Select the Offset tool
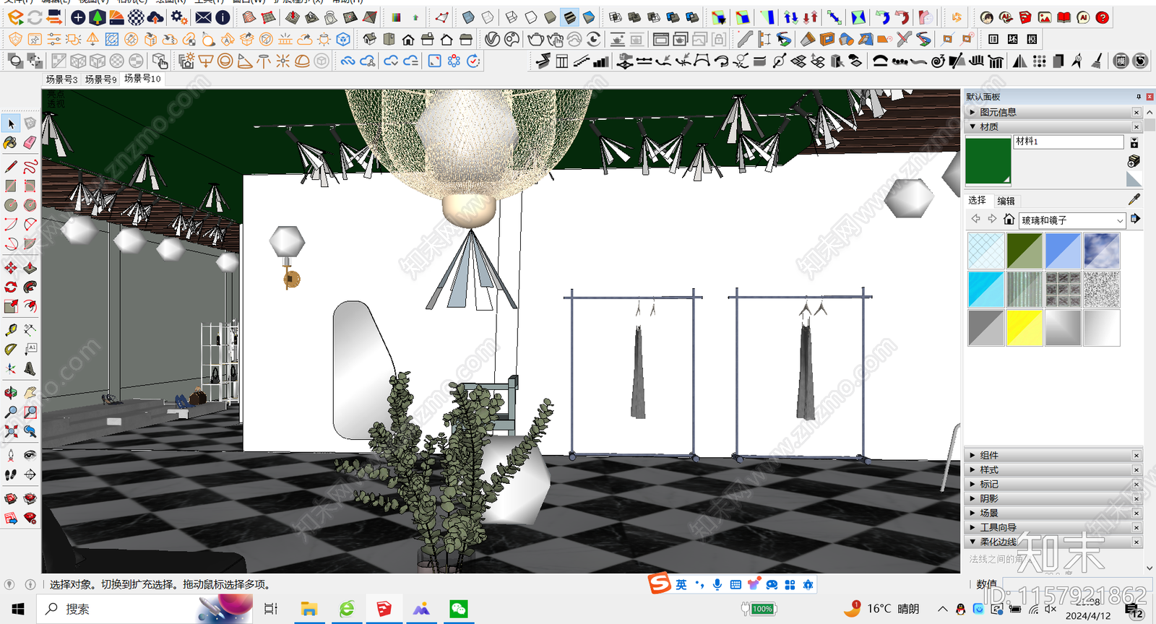Image resolution: width=1156 pixels, height=624 pixels. [x=30, y=306]
